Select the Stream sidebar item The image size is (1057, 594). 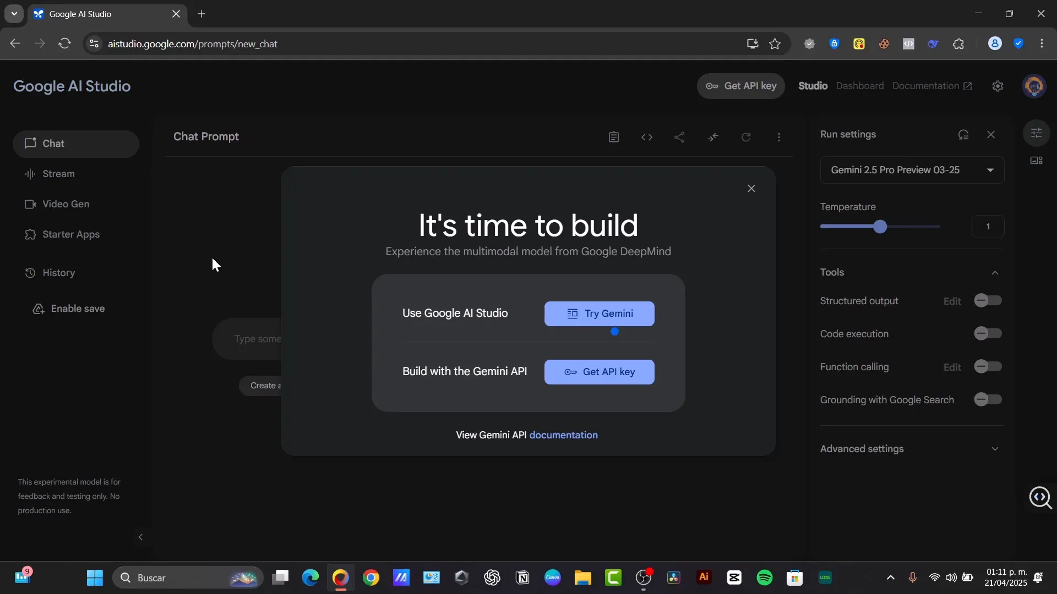pyautogui.click(x=58, y=173)
